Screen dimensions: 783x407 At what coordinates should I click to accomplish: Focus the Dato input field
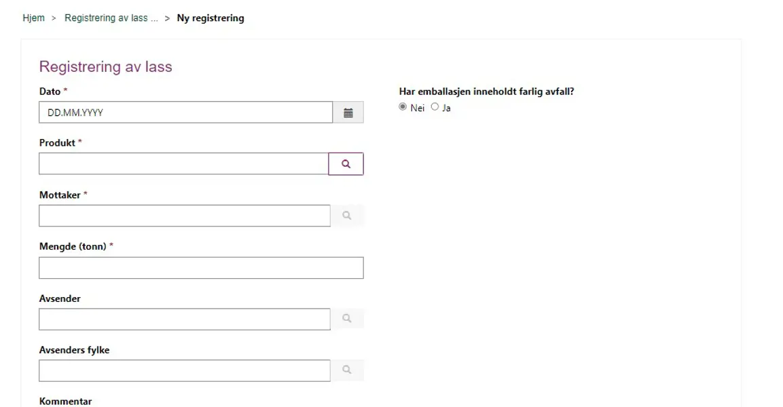[x=185, y=113]
